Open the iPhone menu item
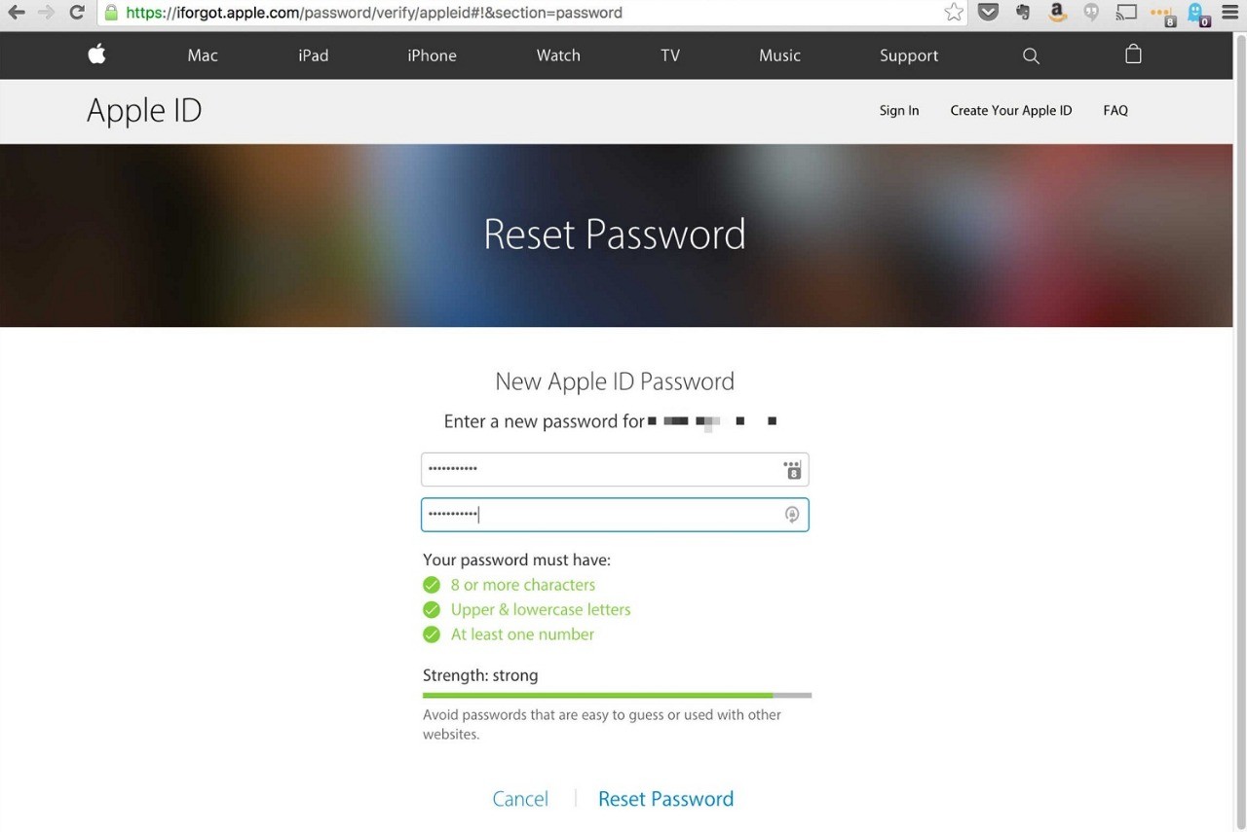Viewport: 1247px width, 832px height. 432,55
